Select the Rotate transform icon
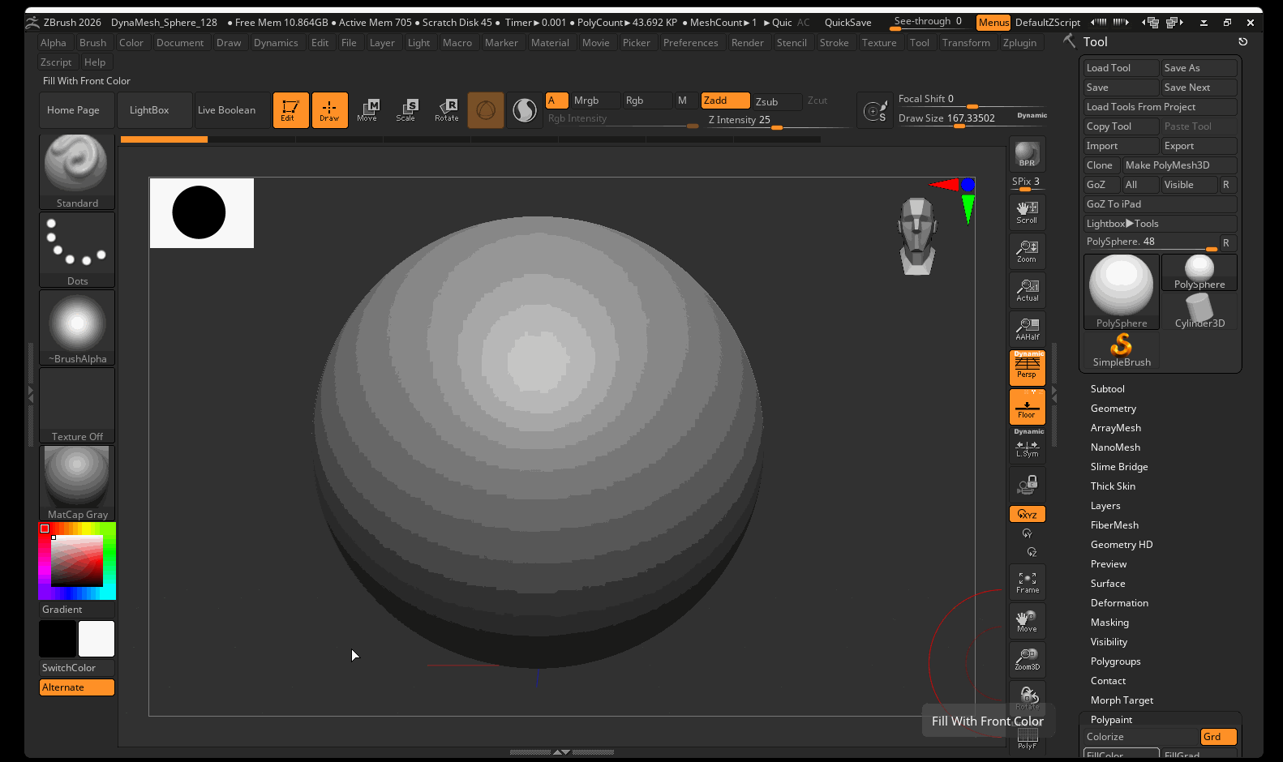Screen dimensions: 1283x762 click(x=447, y=110)
